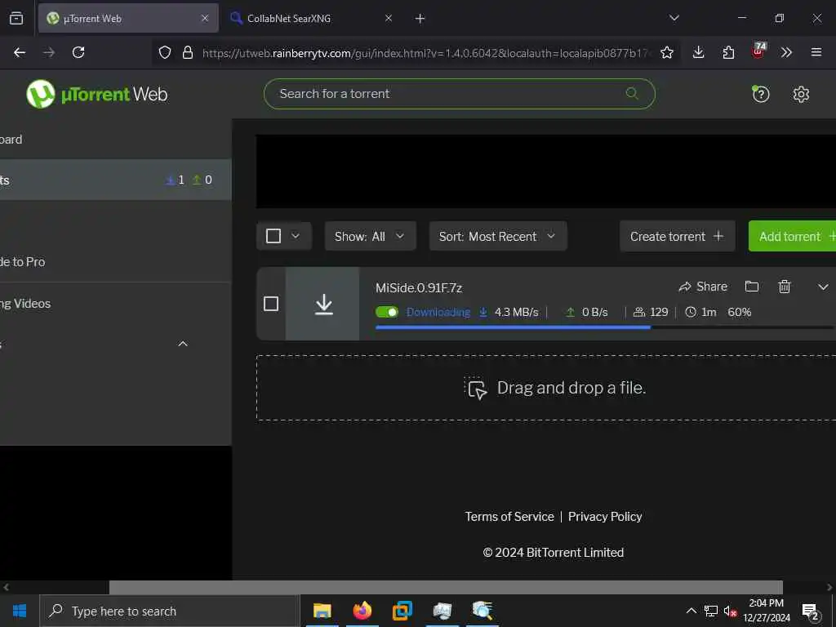The image size is (836, 627).
Task: Click the horizontal scrollbar at page bottom
Action: point(446,587)
